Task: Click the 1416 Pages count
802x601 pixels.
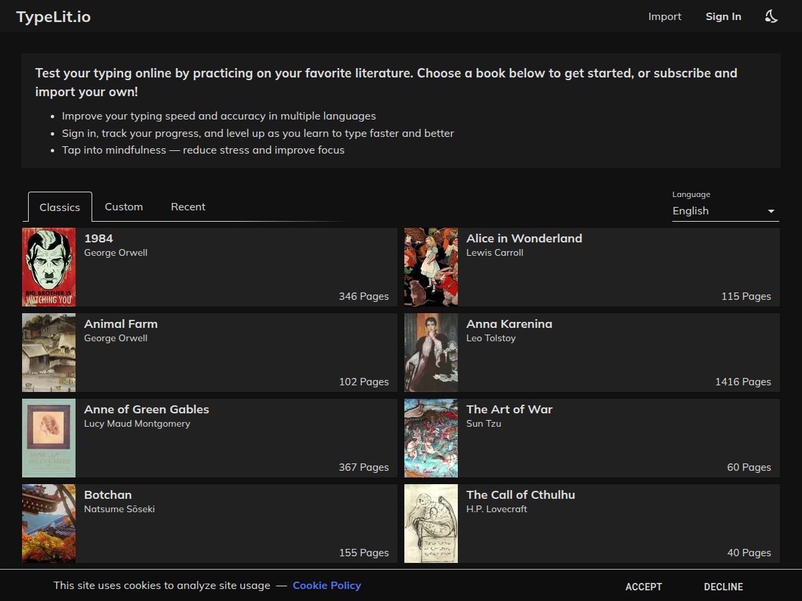Action: (x=743, y=382)
